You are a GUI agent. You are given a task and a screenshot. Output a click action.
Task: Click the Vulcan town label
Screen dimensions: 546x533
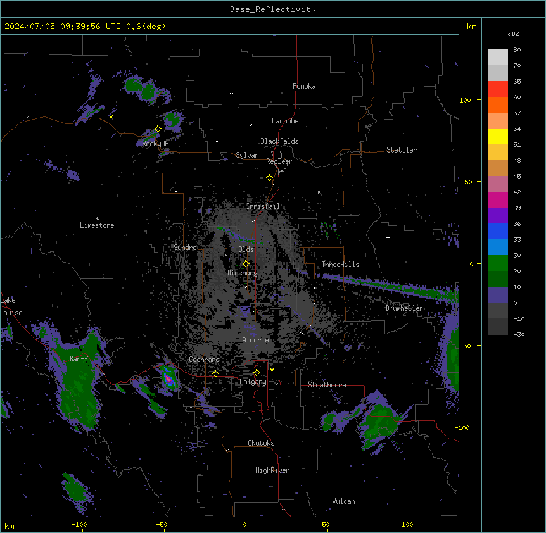click(343, 501)
